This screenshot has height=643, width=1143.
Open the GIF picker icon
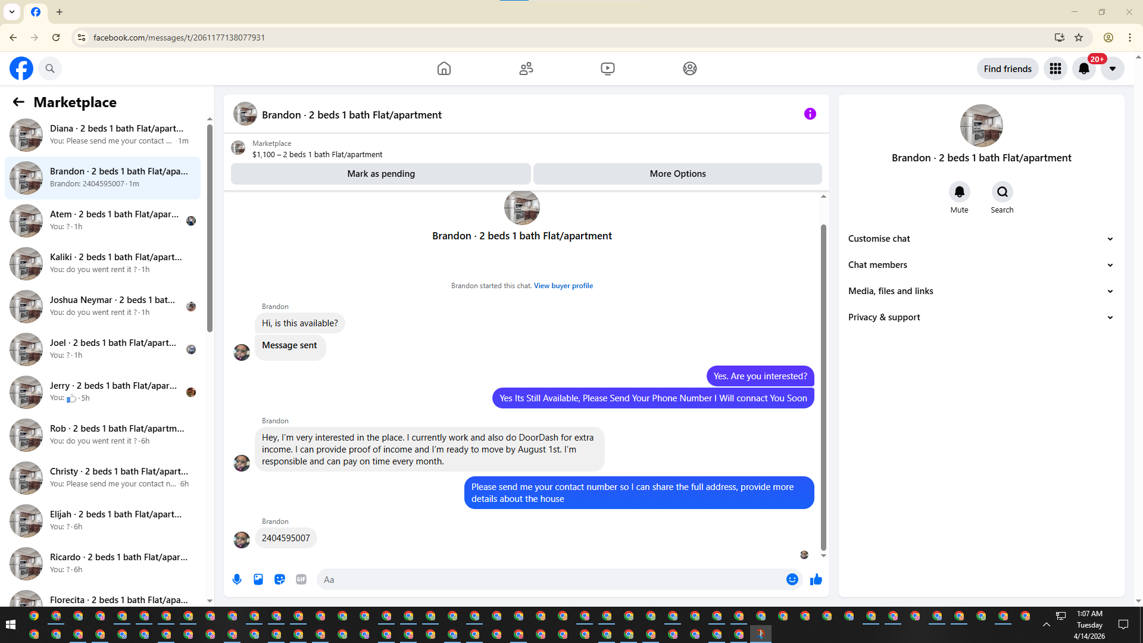(301, 579)
